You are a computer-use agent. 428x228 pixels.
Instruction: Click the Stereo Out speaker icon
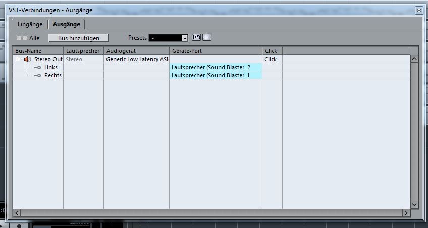(28, 59)
